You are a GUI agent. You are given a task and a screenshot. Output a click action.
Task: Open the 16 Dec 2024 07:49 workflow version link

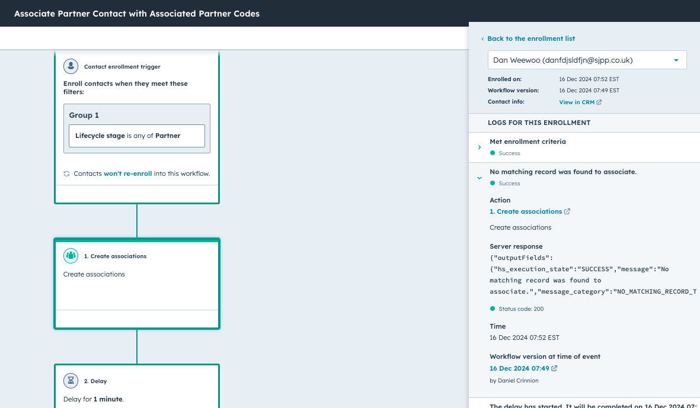(519, 368)
